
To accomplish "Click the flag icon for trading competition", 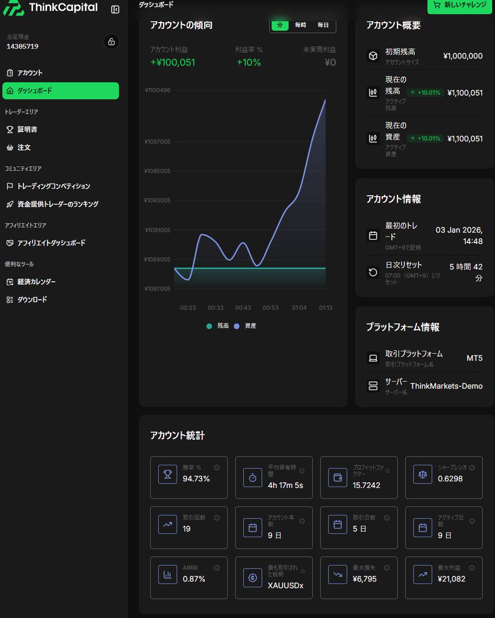I will (10, 186).
